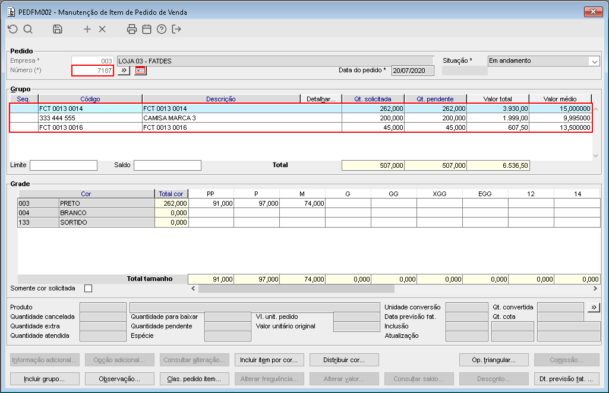Open the calendar icon in toolbar

147,29
